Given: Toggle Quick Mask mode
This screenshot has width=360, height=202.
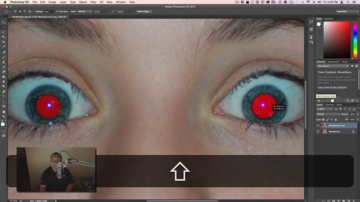Looking at the screenshot, I should pos(4,131).
